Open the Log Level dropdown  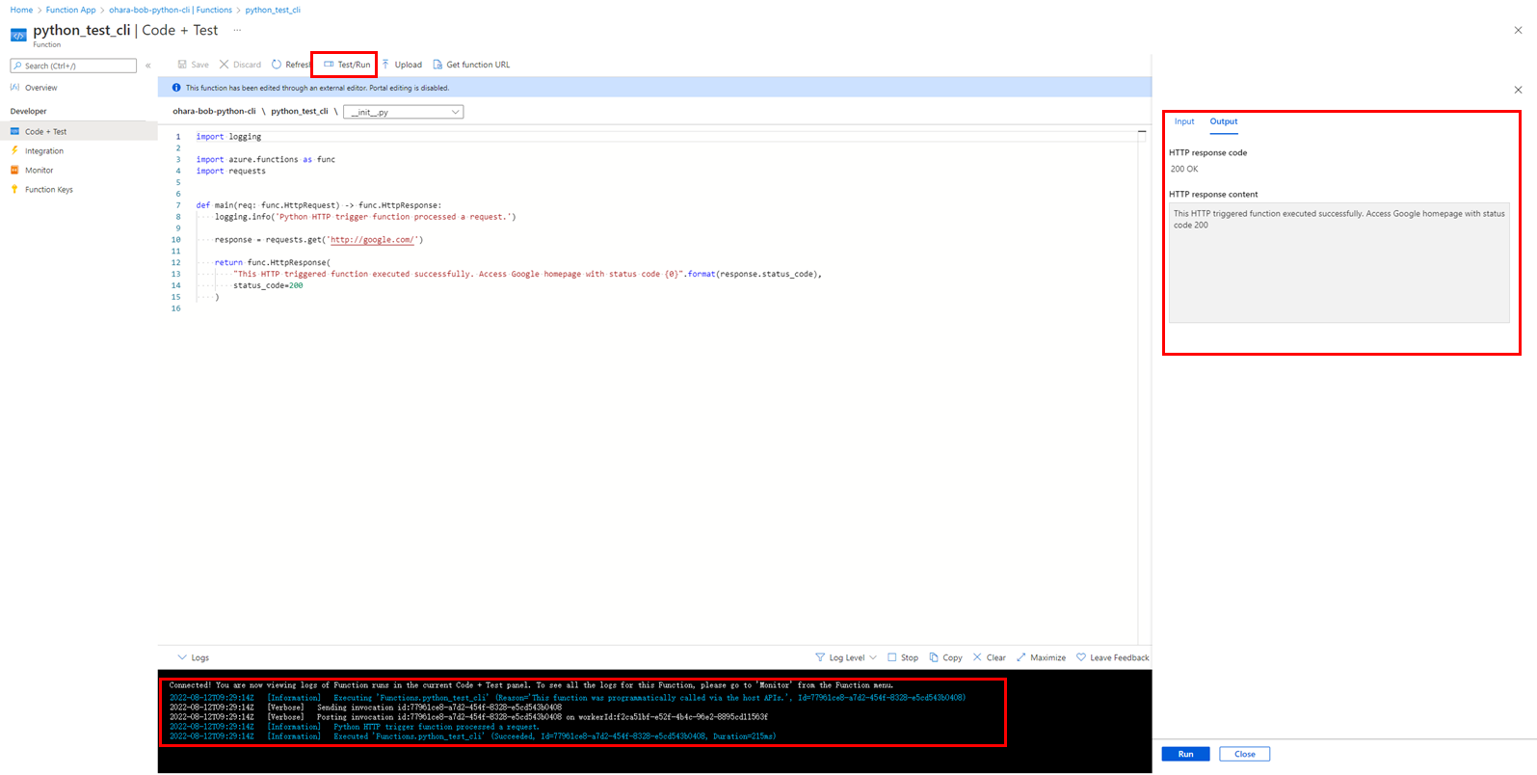845,657
